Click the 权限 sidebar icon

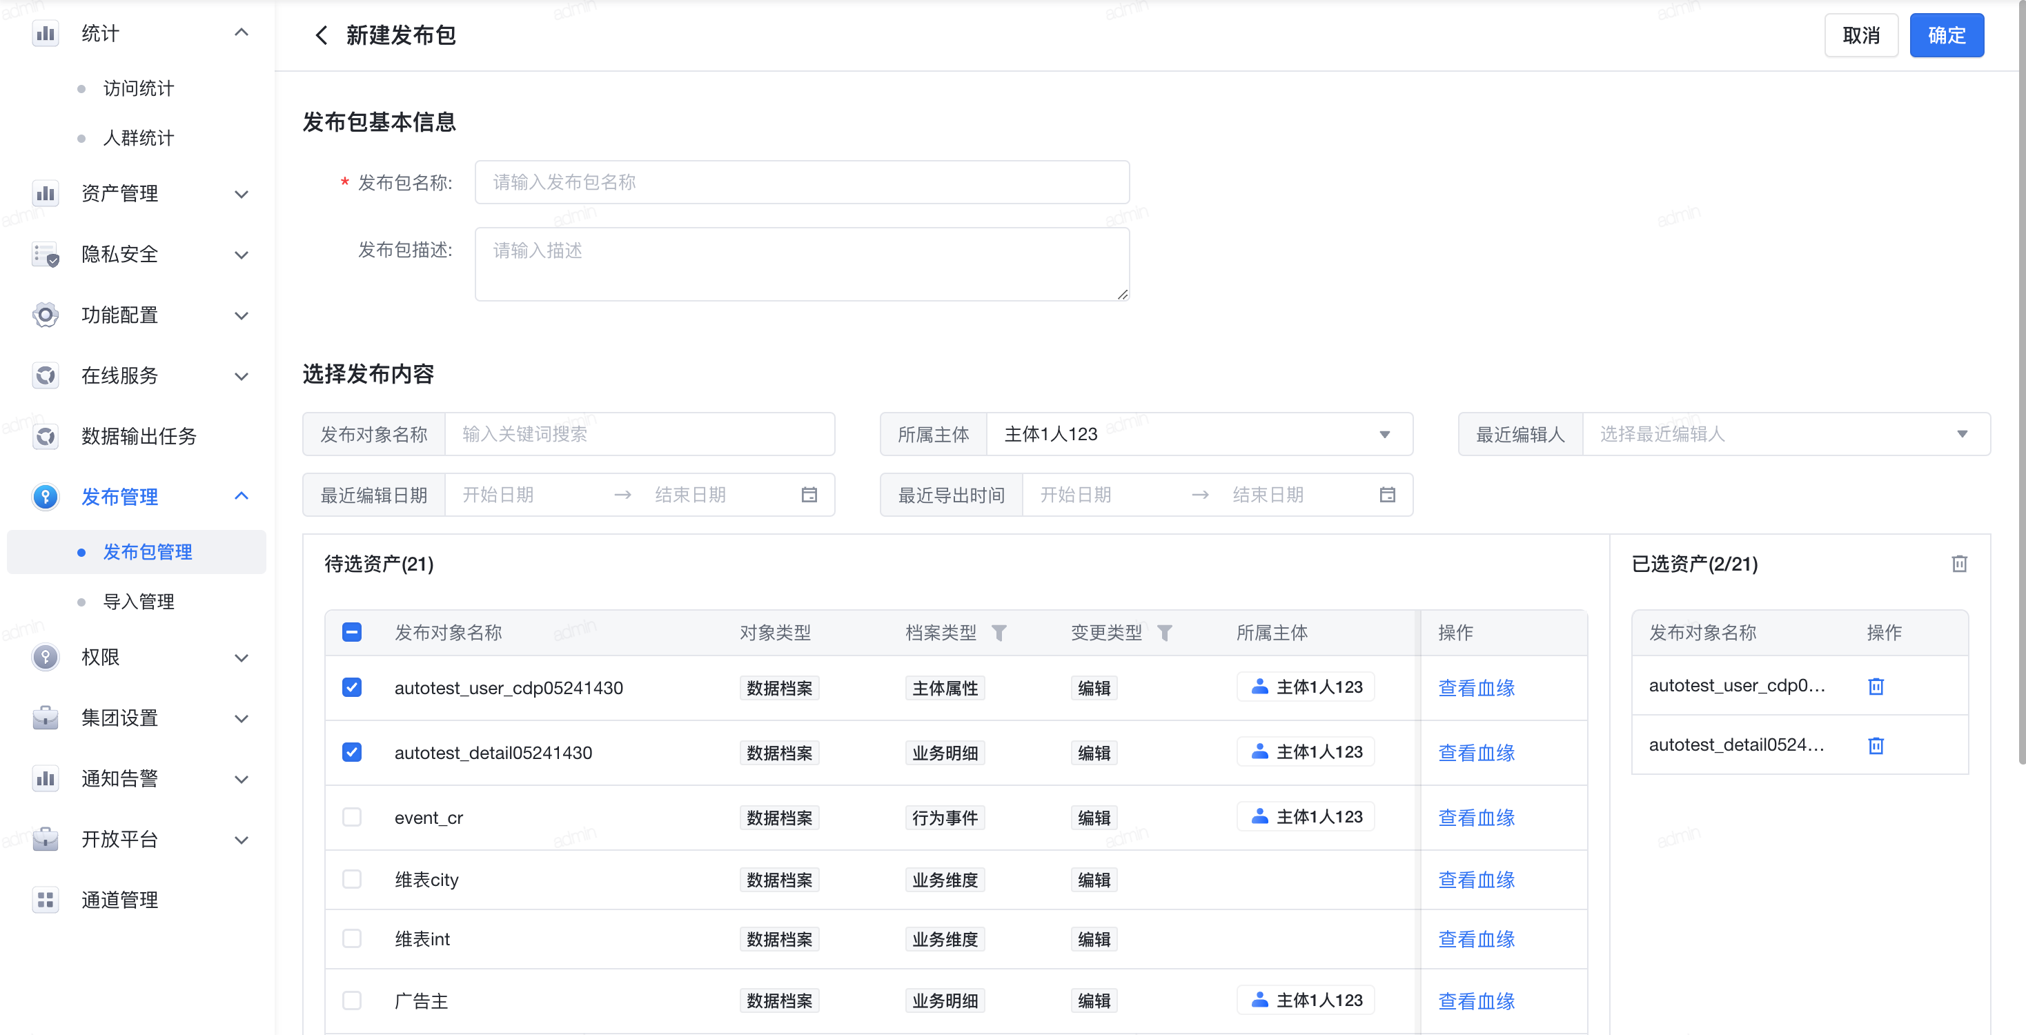click(46, 657)
